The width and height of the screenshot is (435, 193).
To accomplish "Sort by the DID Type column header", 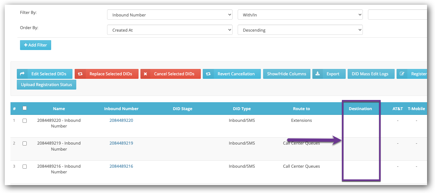I will coord(241,109).
